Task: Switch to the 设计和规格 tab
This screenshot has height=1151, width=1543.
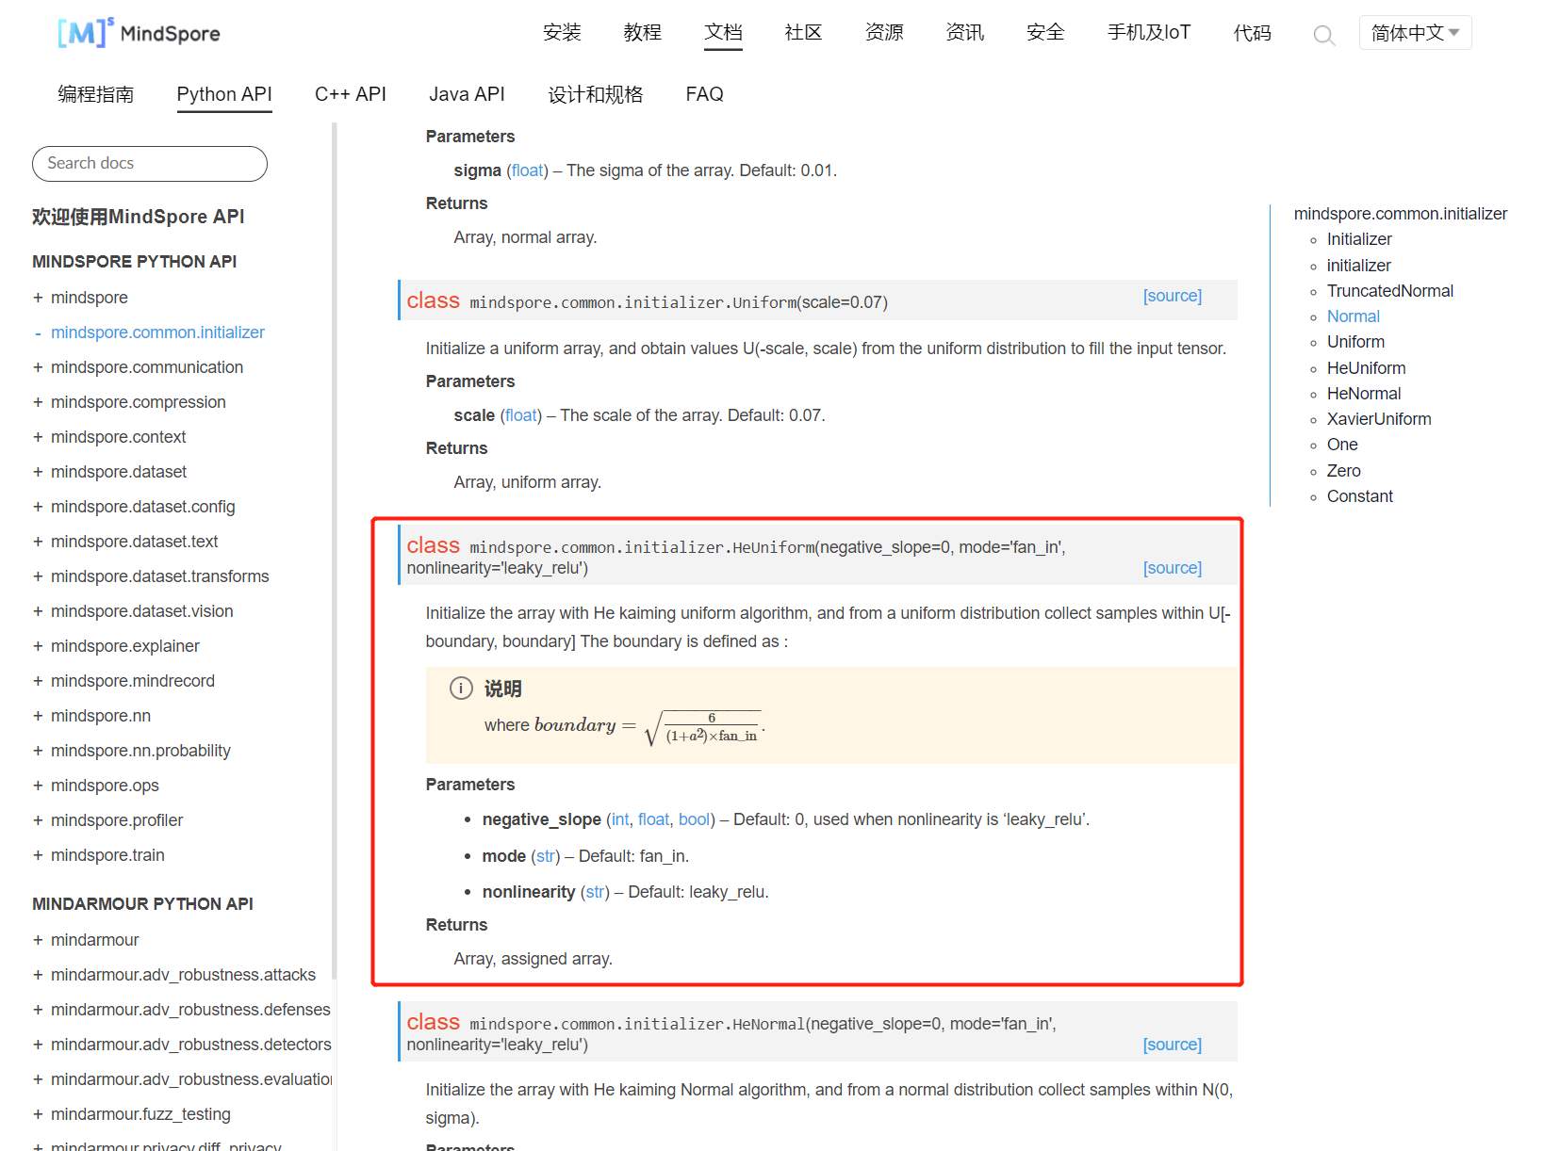Action: tap(596, 94)
